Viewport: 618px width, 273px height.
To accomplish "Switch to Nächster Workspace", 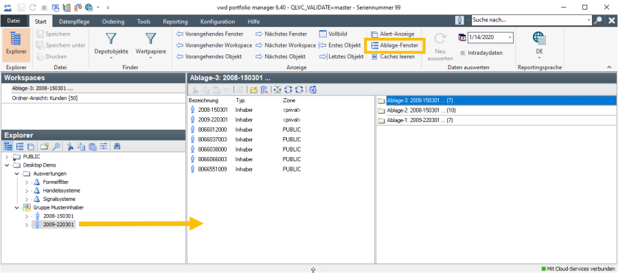I will [286, 45].
